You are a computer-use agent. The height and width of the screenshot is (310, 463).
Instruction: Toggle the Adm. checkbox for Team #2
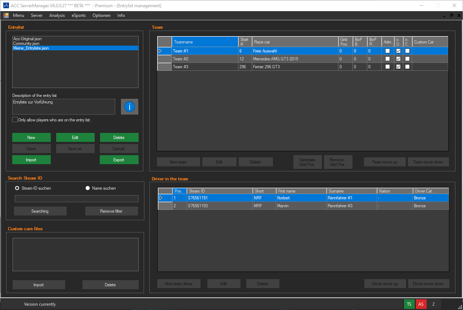[x=387, y=59]
